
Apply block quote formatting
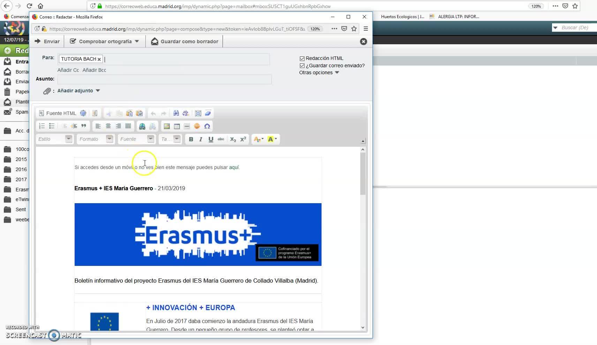pyautogui.click(x=84, y=126)
